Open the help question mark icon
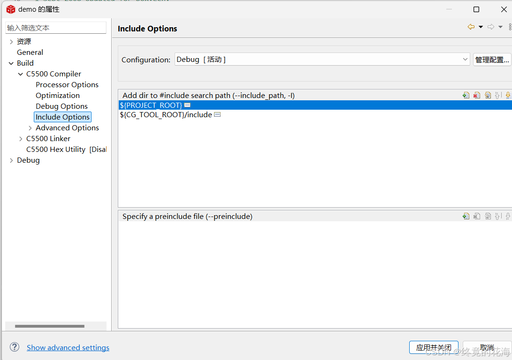This screenshot has width=512, height=360. coord(15,347)
